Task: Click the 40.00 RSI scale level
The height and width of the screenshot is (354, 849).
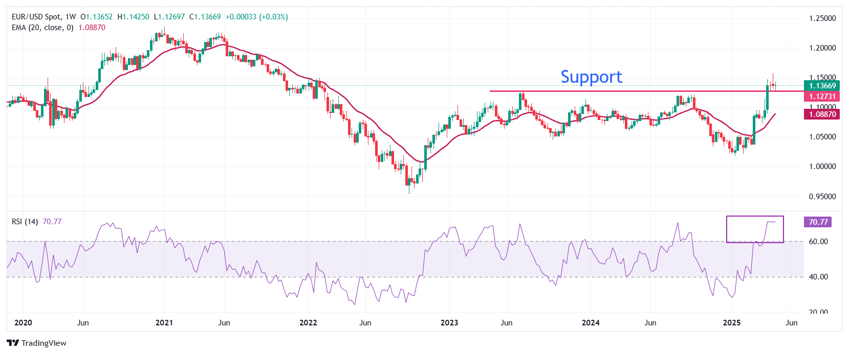Action: click(x=818, y=277)
